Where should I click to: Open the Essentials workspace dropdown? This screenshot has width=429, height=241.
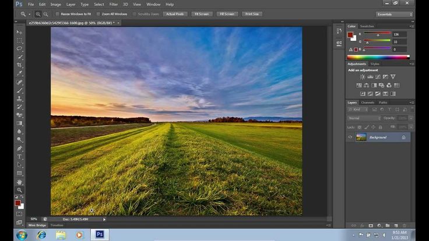coord(395,13)
